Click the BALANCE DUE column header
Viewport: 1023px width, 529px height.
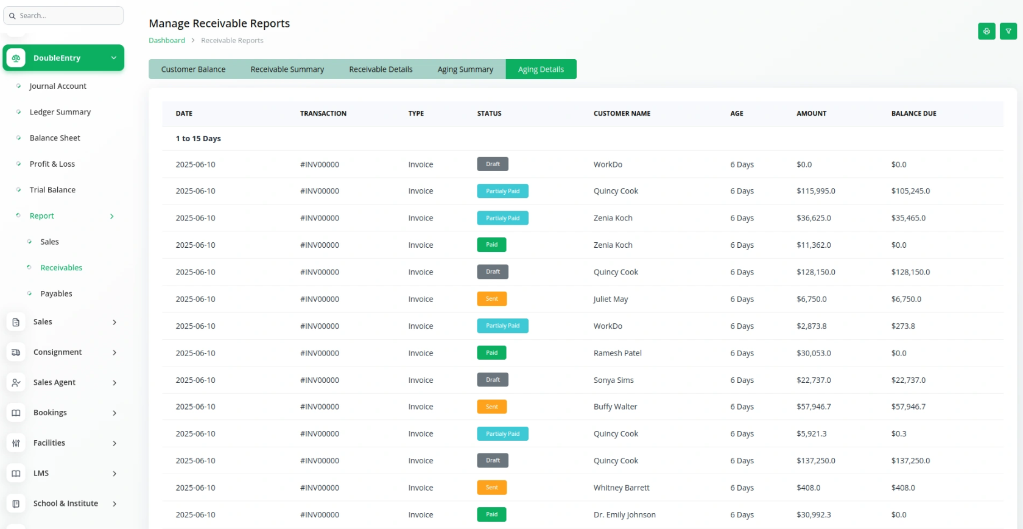click(913, 114)
